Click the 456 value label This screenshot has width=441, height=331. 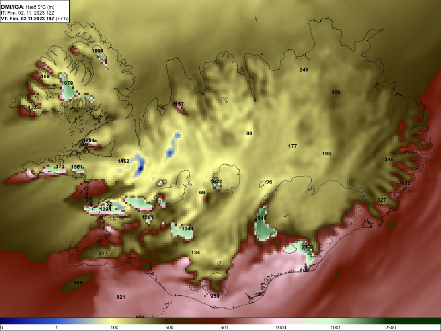click(x=336, y=92)
